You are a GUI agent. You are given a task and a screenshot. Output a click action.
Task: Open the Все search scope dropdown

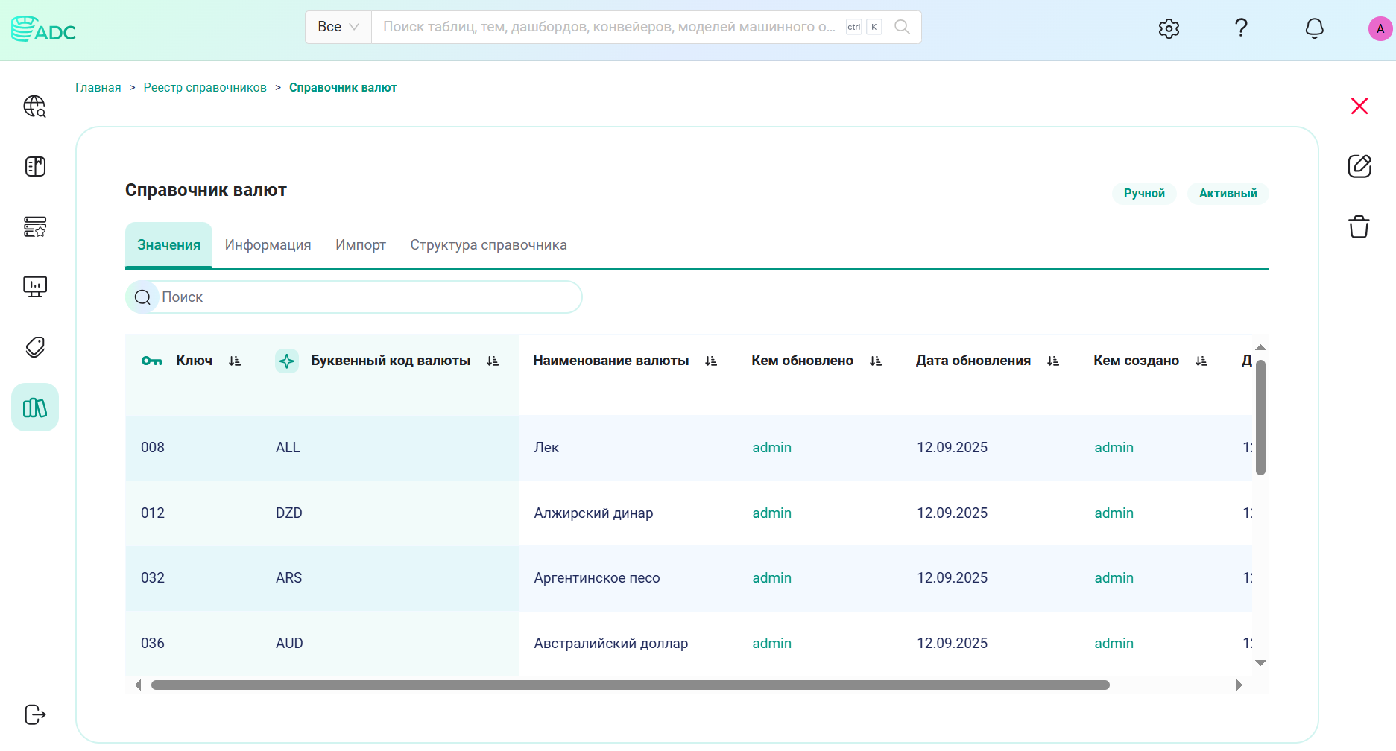pos(338,27)
